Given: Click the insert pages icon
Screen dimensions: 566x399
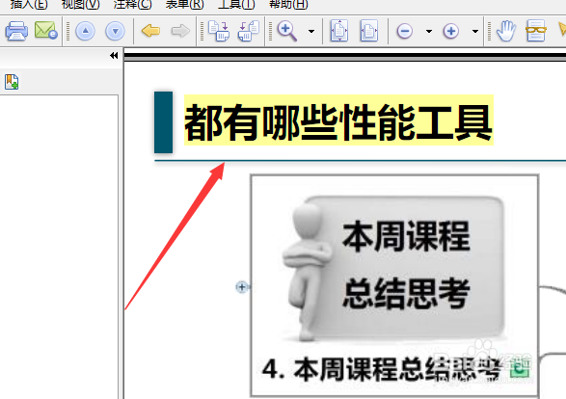Looking at the screenshot, I should tap(249, 31).
